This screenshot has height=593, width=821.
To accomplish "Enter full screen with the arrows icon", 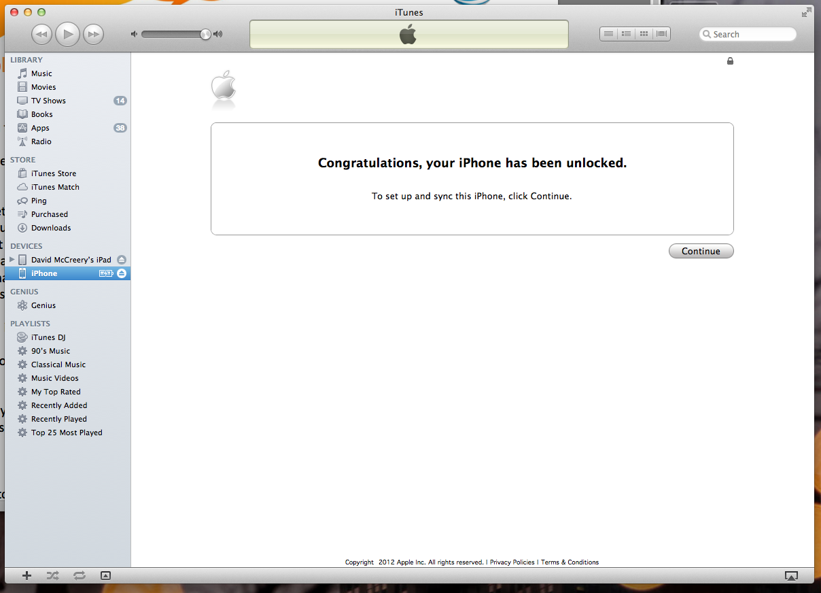I will coord(806,12).
